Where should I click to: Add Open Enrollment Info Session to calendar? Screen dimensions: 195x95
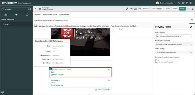[x=57, y=75]
